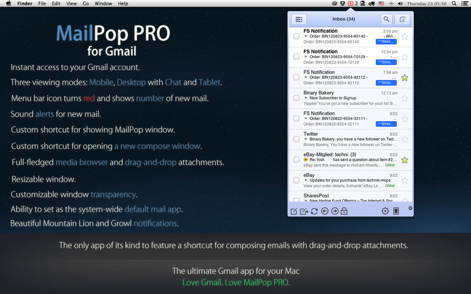The width and height of the screenshot is (471, 294).
Task: Open the 'New Subscriber to Signup' email
Action: click(350, 98)
